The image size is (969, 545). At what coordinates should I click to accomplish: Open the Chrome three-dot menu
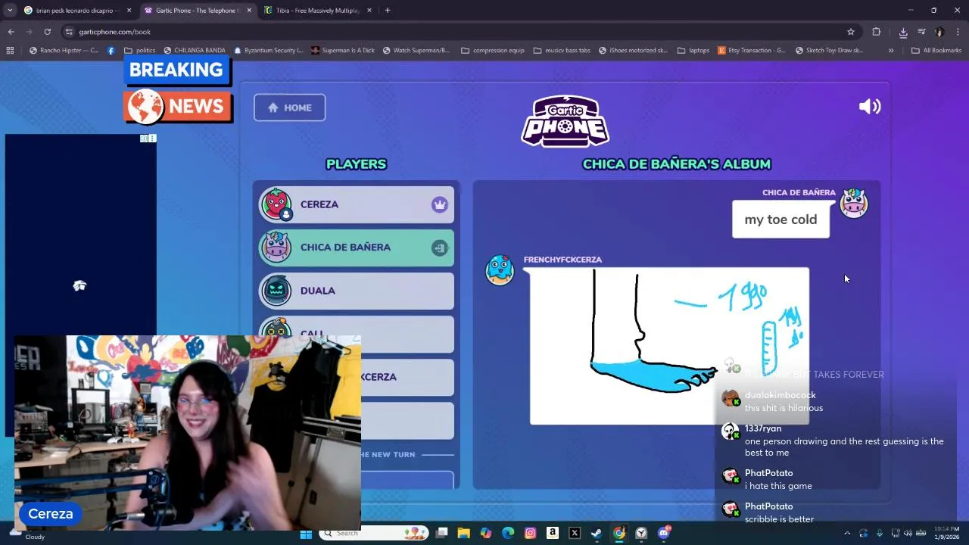[958, 32]
